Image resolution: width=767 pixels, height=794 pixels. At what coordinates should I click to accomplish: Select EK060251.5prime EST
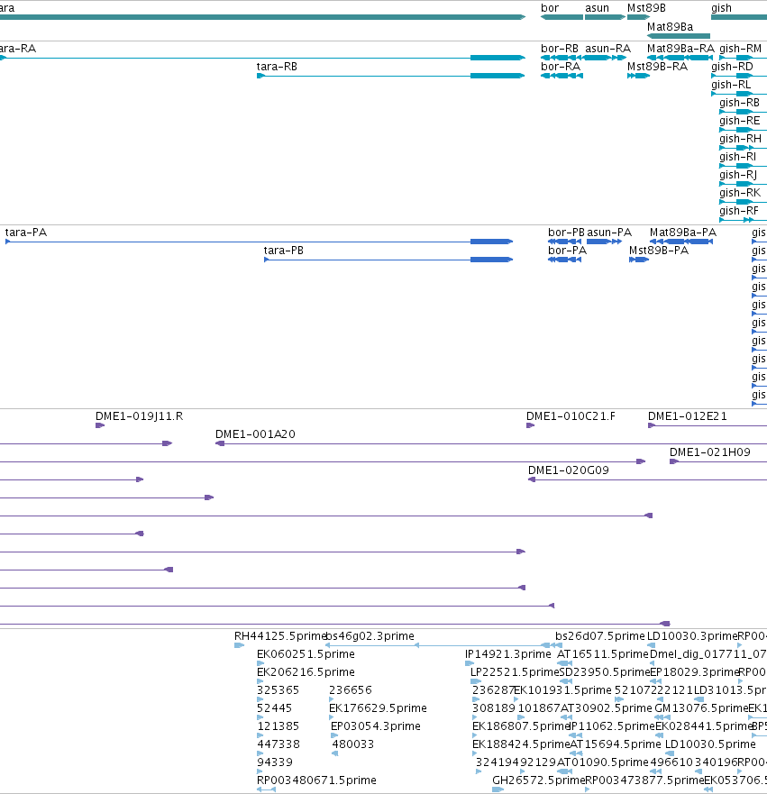tap(260, 662)
